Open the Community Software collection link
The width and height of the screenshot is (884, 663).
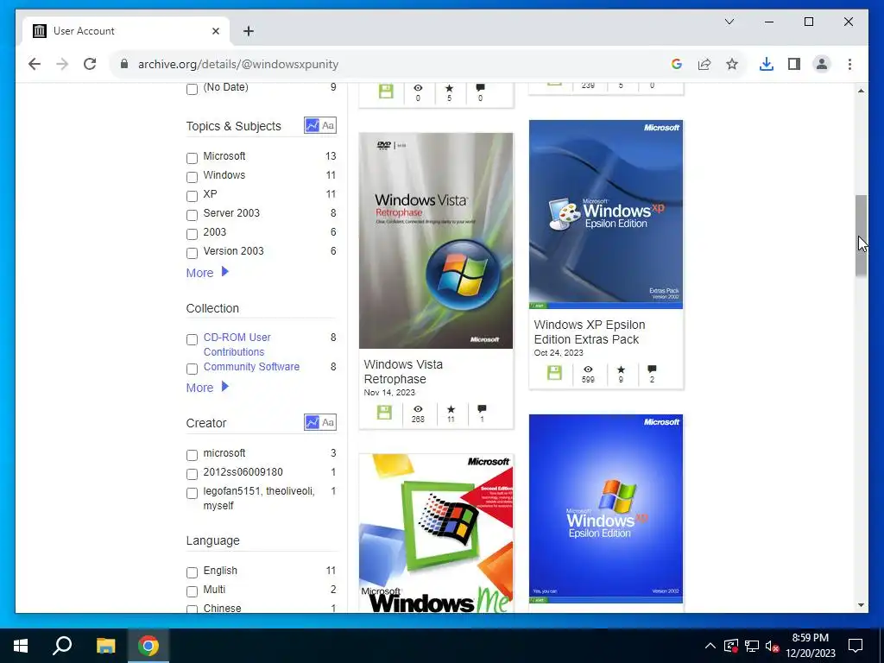tap(251, 366)
